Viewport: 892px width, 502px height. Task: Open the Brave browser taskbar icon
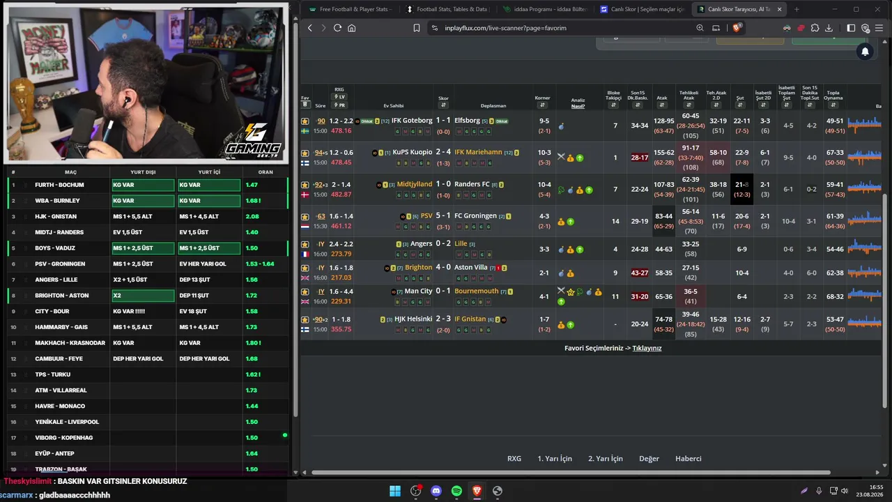tap(477, 491)
